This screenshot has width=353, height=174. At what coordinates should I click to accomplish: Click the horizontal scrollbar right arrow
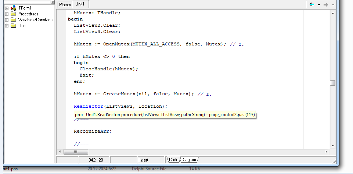tap(327, 152)
